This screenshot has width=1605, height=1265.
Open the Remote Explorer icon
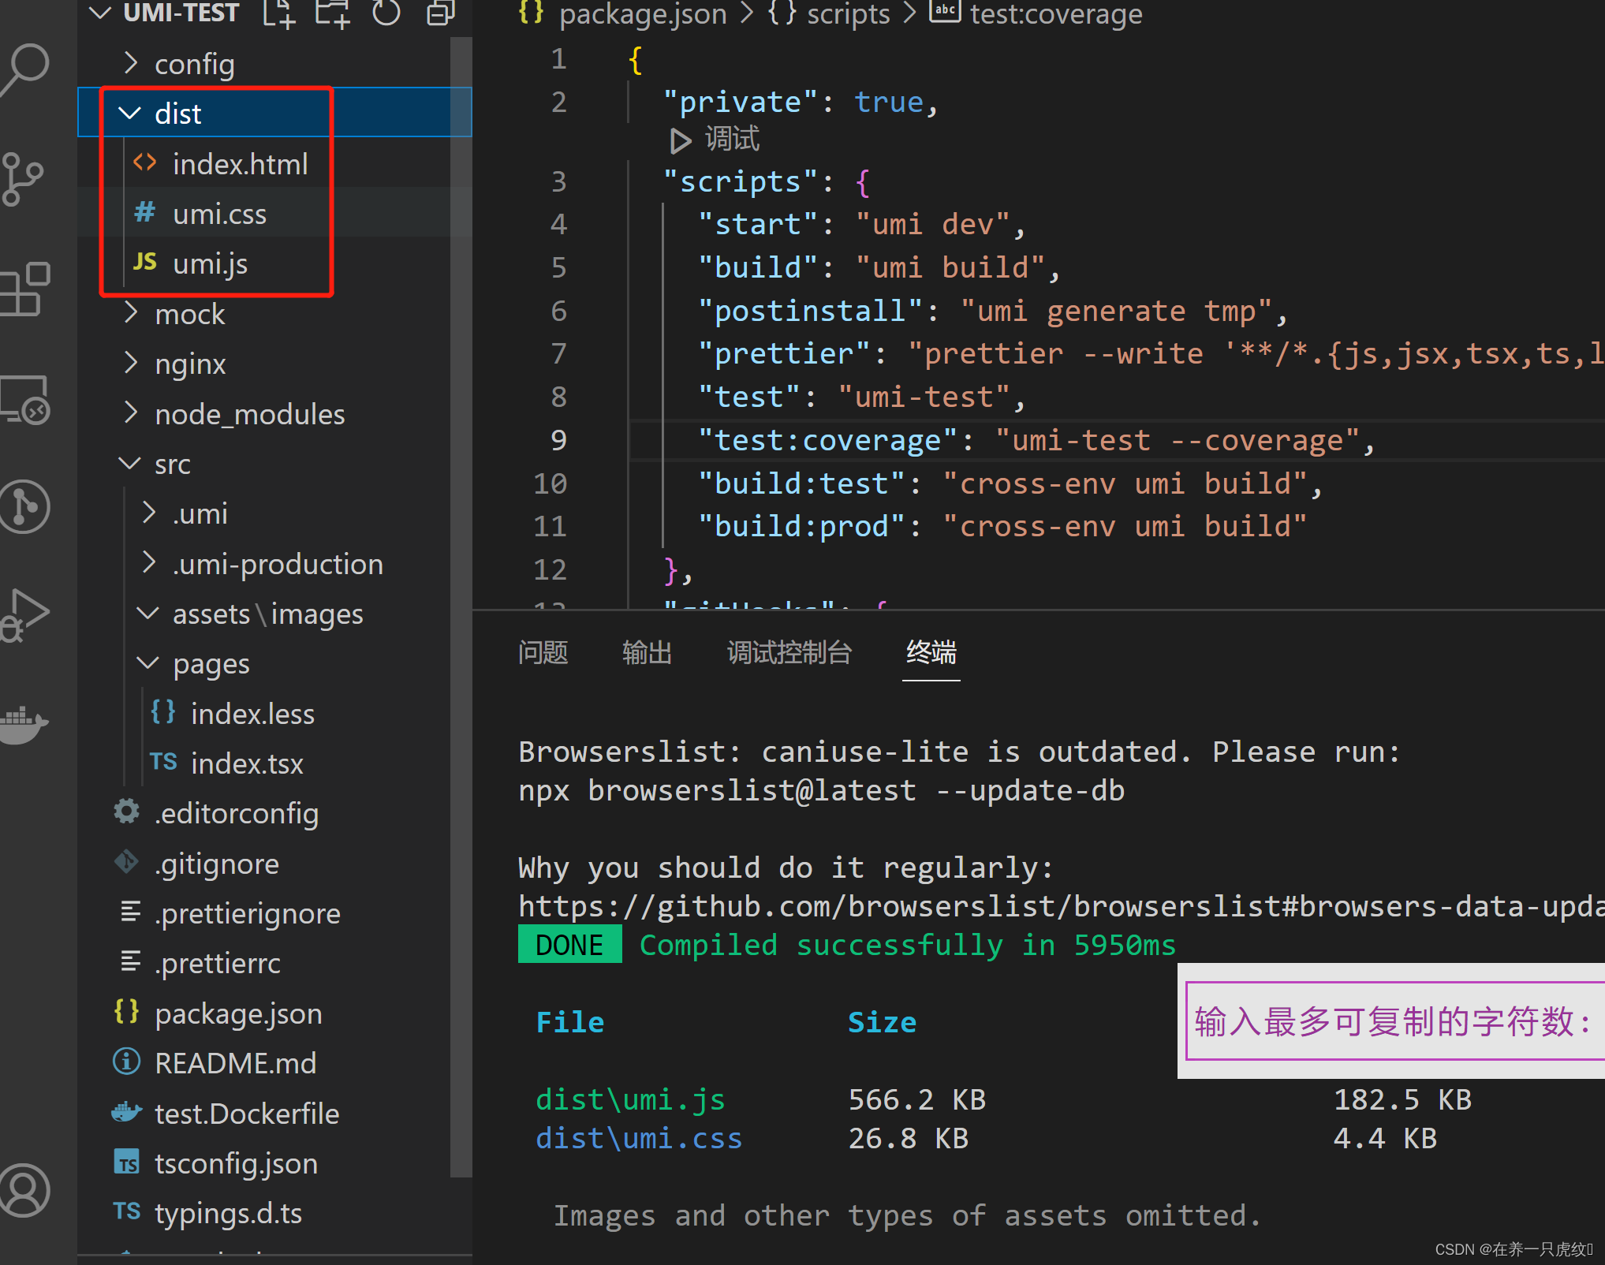pos(25,399)
